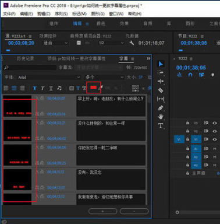Open the 编辑(E) menu
The image size is (220, 224).
pos(26,14)
